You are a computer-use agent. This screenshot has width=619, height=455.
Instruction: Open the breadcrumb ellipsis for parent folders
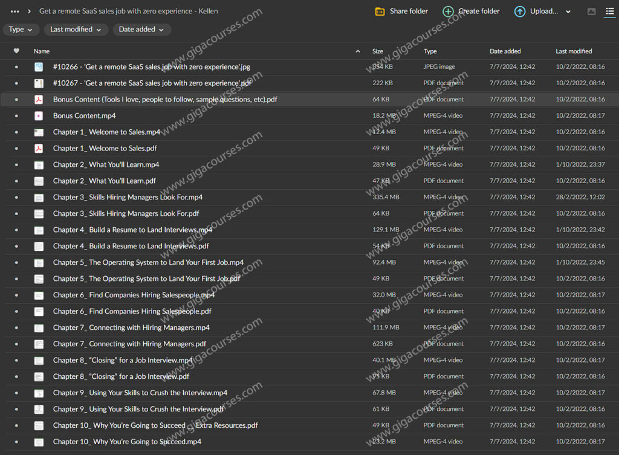15,11
